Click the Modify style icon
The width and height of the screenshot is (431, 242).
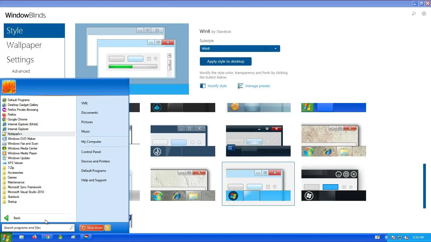[x=203, y=86]
